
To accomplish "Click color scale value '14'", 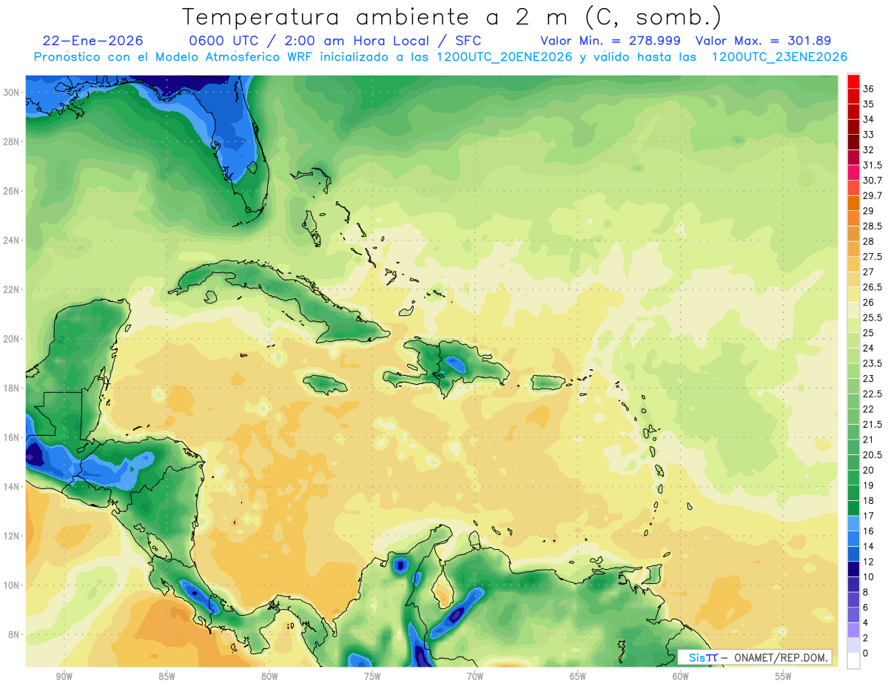I will pyautogui.click(x=869, y=546).
